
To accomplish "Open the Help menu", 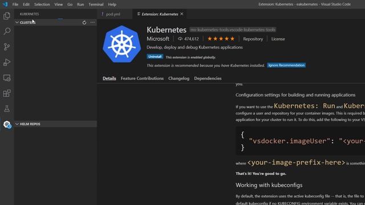I will pyautogui.click(x=112, y=5).
